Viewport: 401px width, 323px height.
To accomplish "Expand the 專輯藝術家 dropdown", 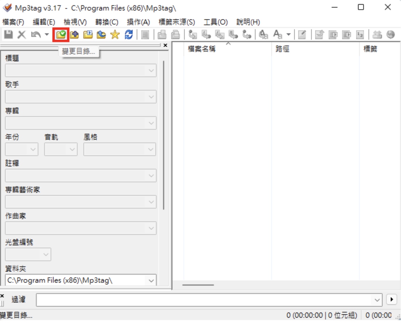I will (151, 202).
